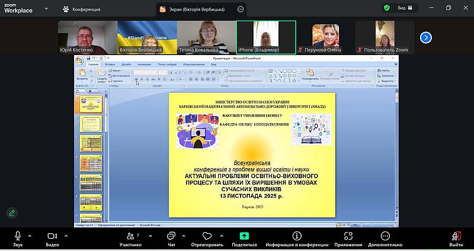This screenshot has width=474, height=251.
Task: Click the PowerPoint zoom slider in status bar
Action: [x=376, y=225]
